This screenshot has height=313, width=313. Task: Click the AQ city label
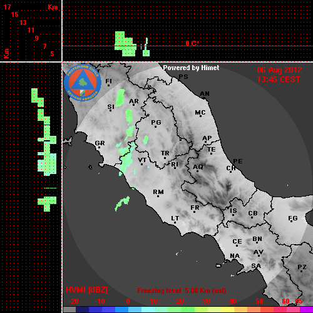tap(198, 167)
